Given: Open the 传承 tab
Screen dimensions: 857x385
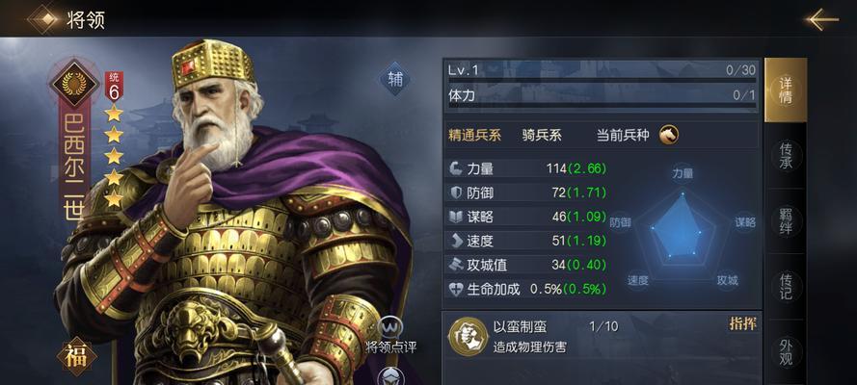Looking at the screenshot, I should (786, 155).
